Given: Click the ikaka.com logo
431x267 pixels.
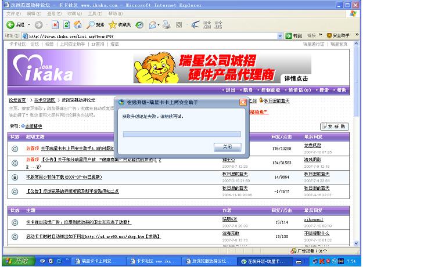Looking at the screenshot, I should (x=43, y=68).
